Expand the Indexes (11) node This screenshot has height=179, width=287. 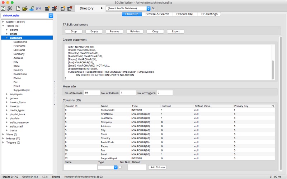tap(3, 139)
